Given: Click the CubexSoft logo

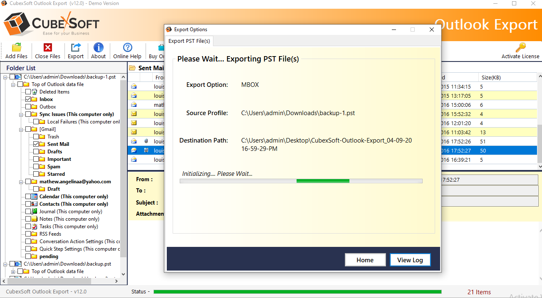Looking at the screenshot, I should 52,23.
